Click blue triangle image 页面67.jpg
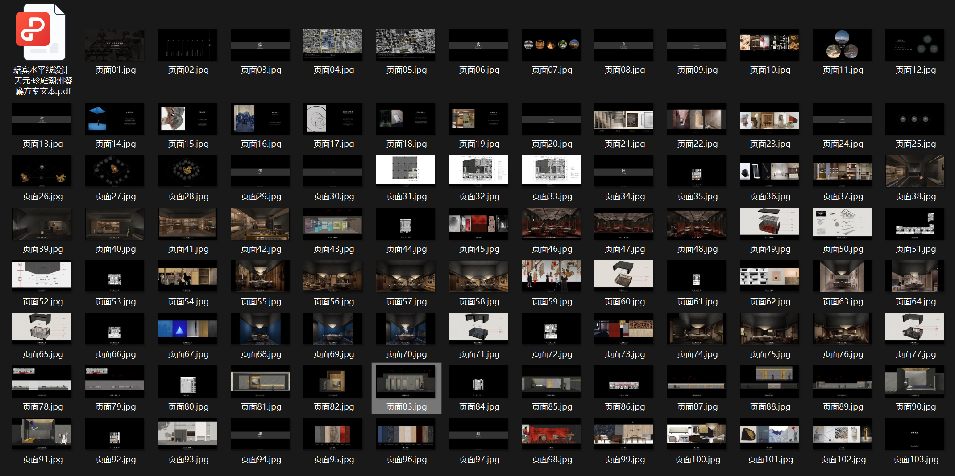Image resolution: width=955 pixels, height=476 pixels. [187, 328]
